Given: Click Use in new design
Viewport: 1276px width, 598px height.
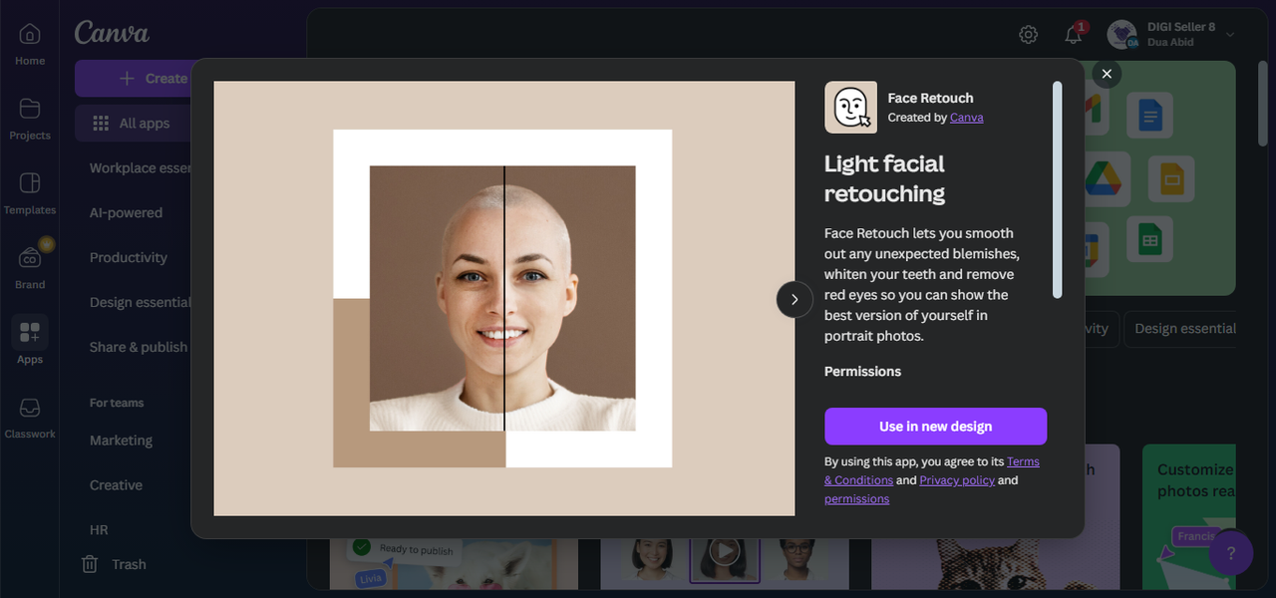Looking at the screenshot, I should [x=935, y=427].
